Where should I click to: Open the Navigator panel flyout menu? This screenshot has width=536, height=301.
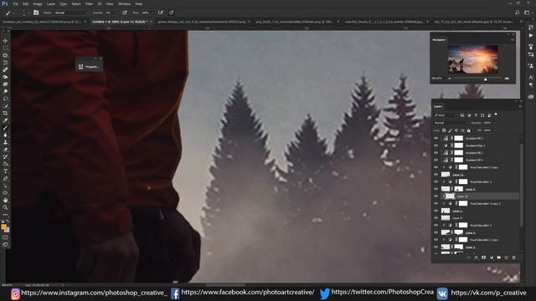(513, 40)
